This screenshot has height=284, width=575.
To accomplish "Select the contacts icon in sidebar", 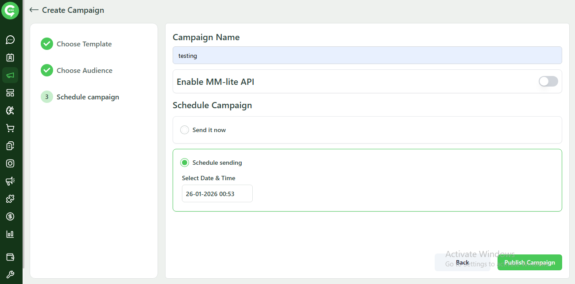I will (10, 57).
